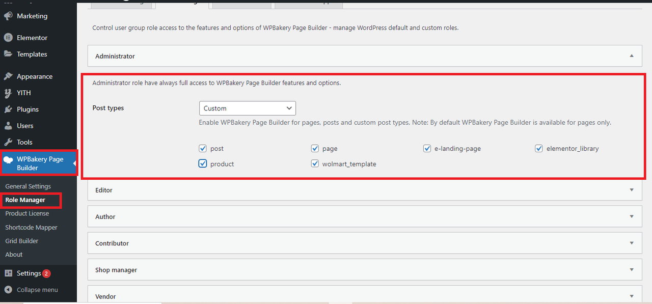Uncheck the post checkbox
Viewport: 652px width, 304px height.
click(203, 149)
